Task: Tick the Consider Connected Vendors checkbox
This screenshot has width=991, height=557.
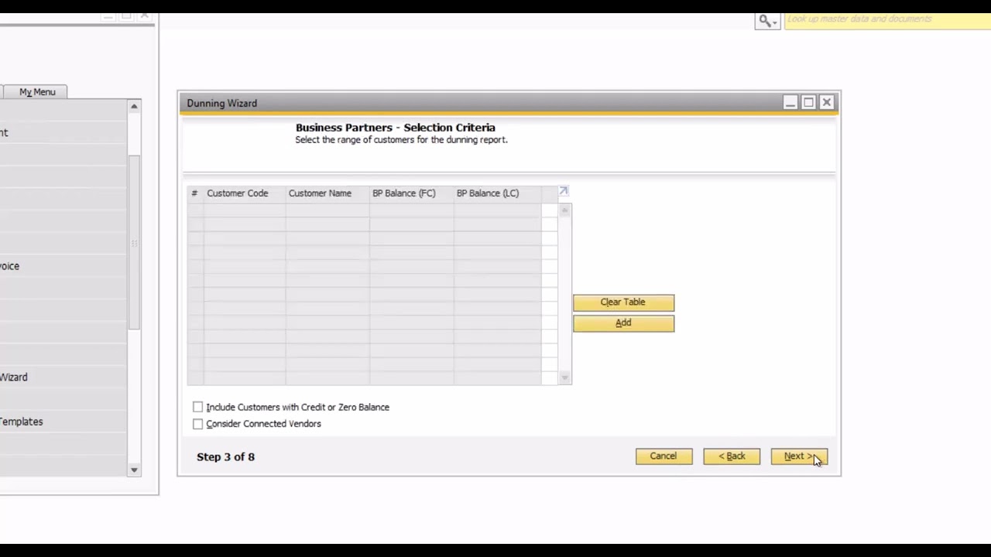Action: (x=198, y=424)
